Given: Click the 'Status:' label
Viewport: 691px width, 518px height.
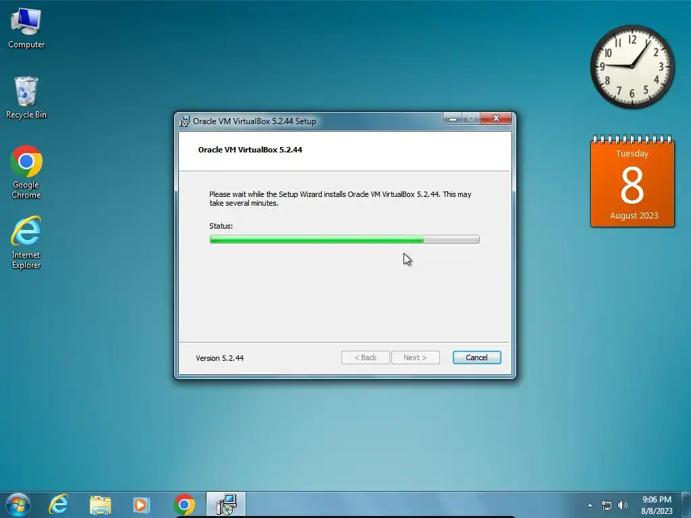Looking at the screenshot, I should pyautogui.click(x=221, y=226).
